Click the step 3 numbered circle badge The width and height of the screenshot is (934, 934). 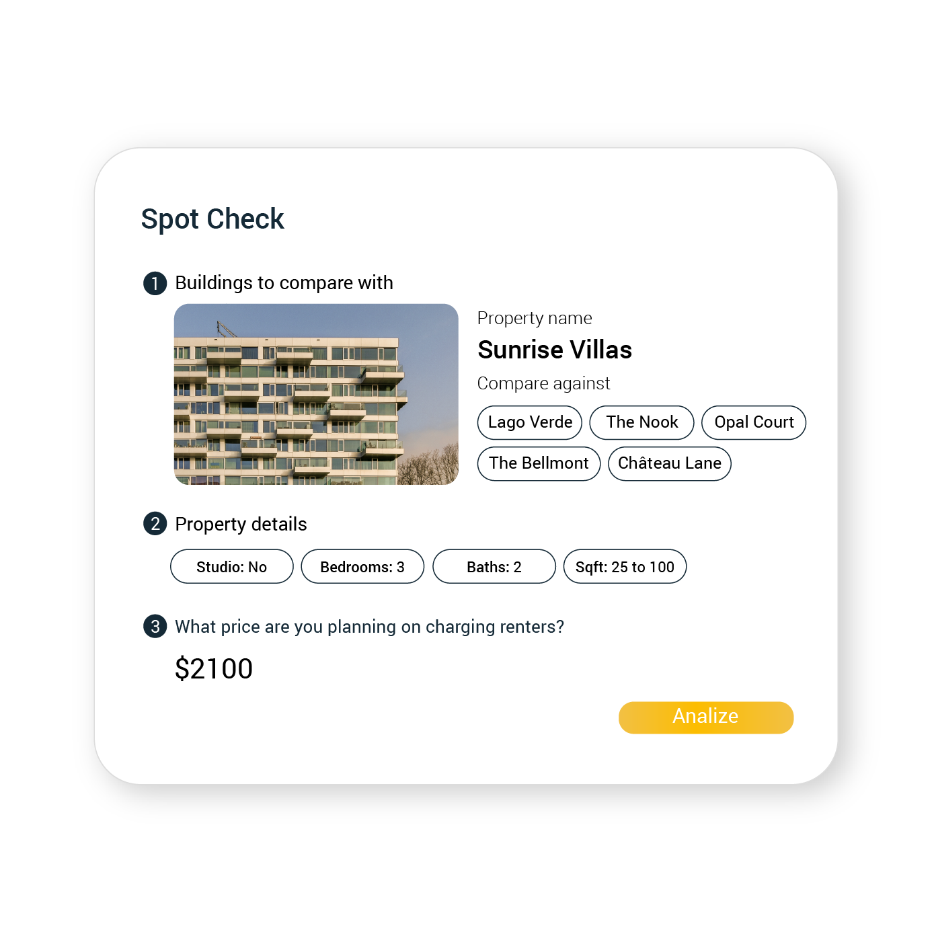coord(155,627)
